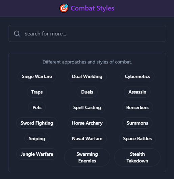Choose the Summons tag

click(138, 123)
